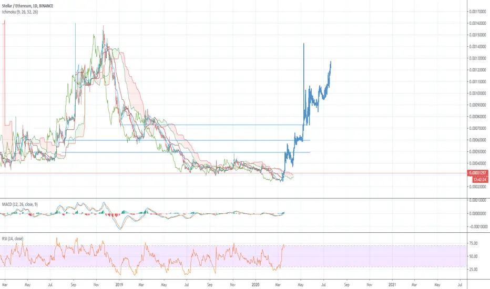The width and height of the screenshot is (490, 289).
Task: Click the 0.00100000 price axis label
Action: tap(477, 94)
